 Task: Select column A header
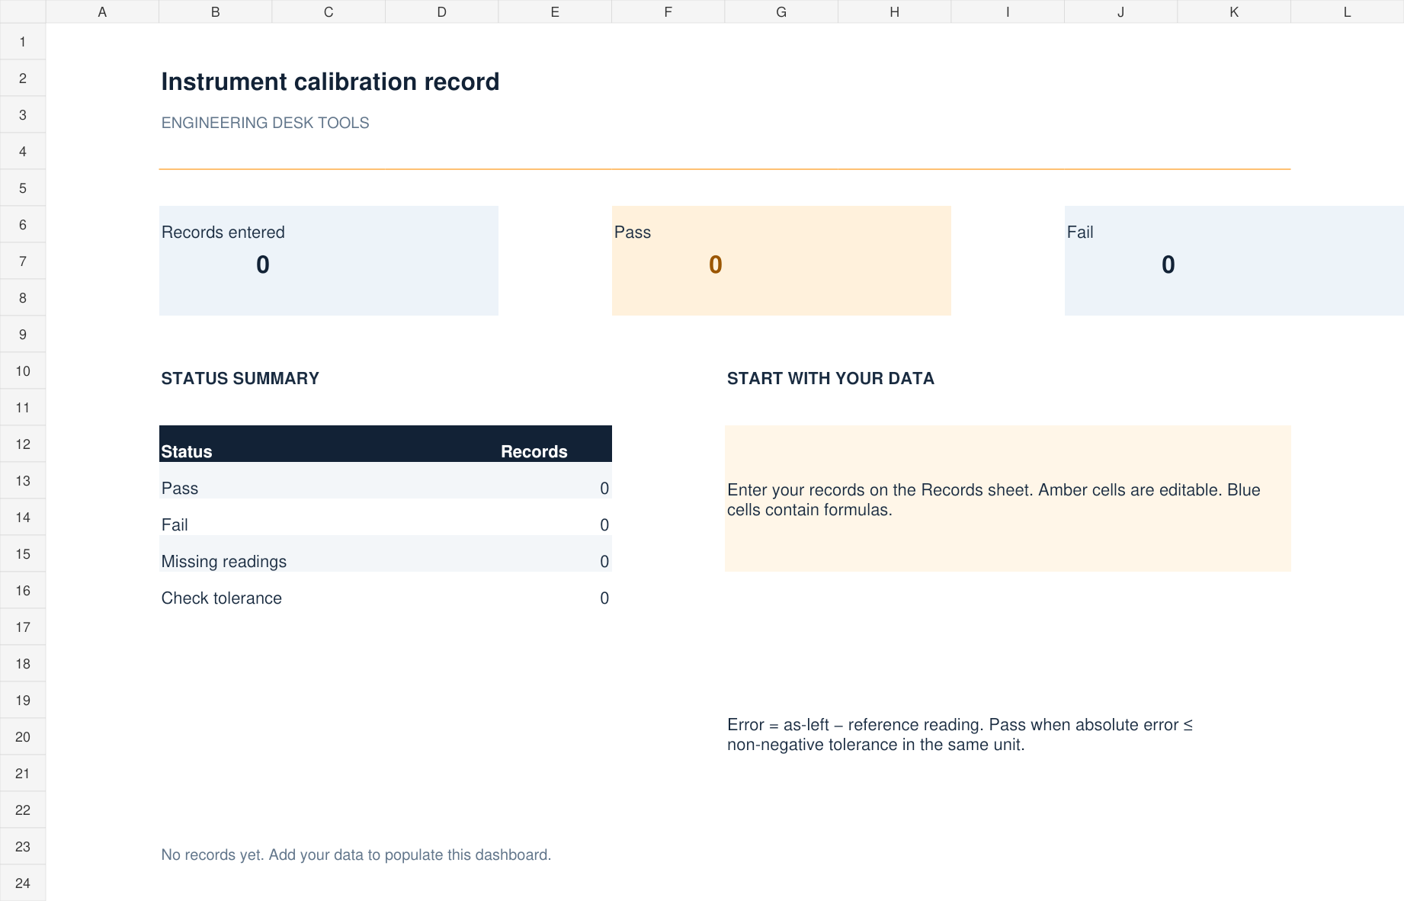[x=102, y=11]
